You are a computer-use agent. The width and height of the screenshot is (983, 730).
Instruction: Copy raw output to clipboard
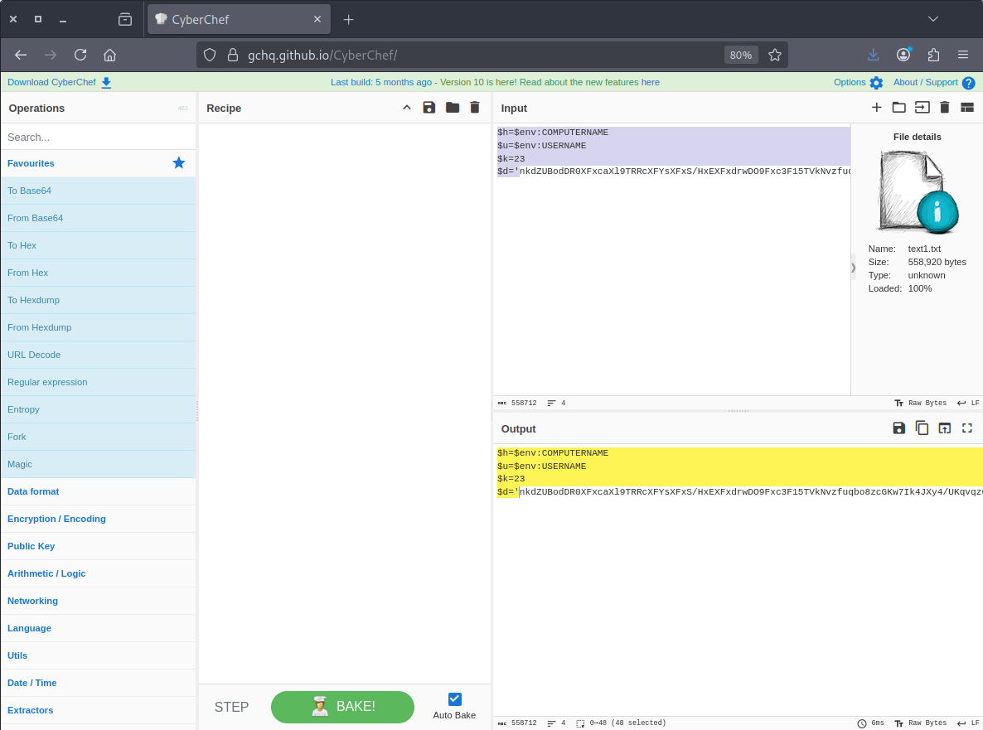922,428
